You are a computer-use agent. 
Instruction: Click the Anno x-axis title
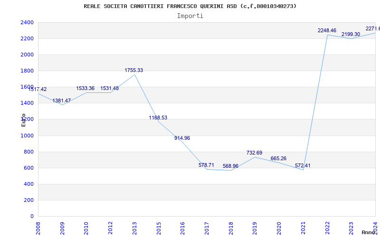(369, 232)
